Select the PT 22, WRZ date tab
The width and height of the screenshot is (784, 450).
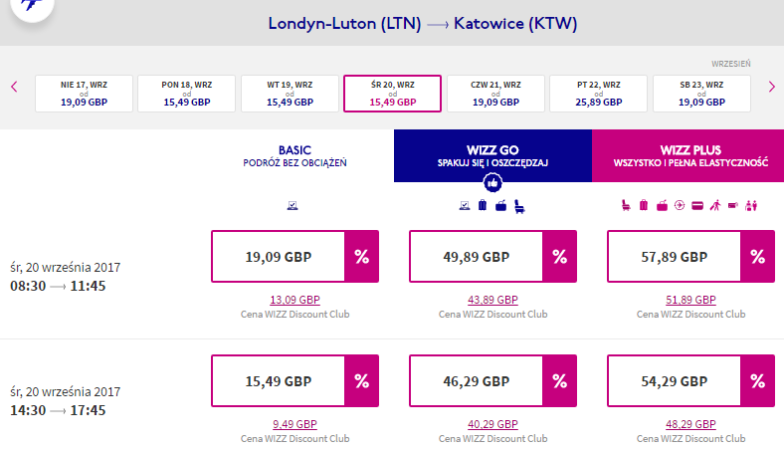click(599, 94)
